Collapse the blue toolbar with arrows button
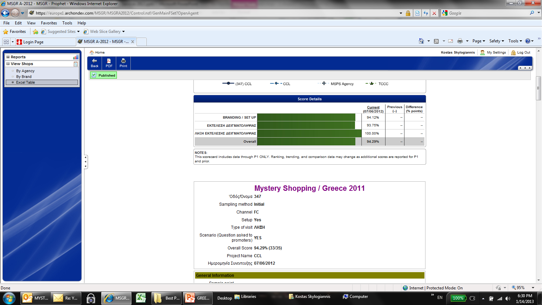This screenshot has width=542, height=305. 525,68
